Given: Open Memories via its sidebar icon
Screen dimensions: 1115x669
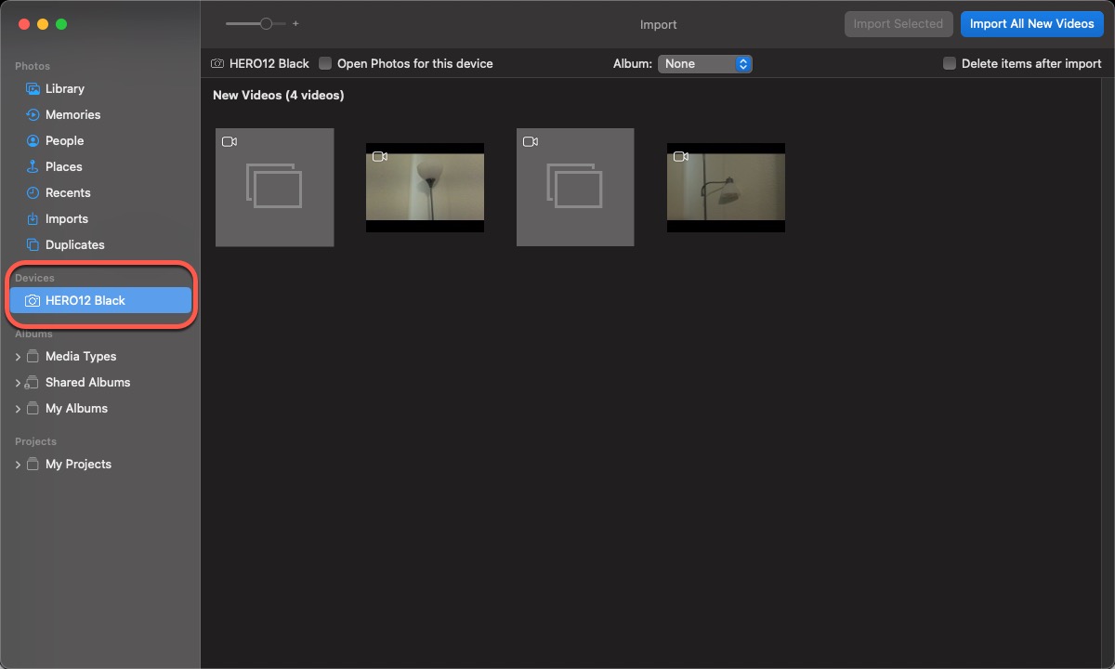Looking at the screenshot, I should click(x=33, y=115).
